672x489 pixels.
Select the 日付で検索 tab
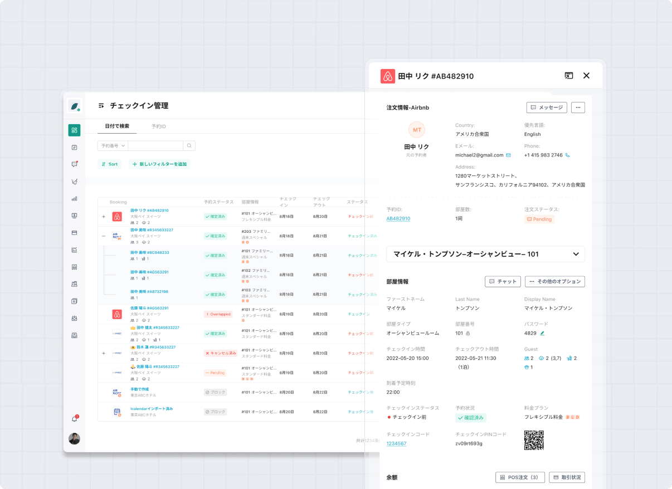117,126
